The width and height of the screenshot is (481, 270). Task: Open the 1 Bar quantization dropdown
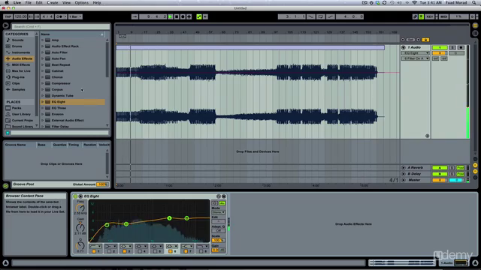tap(75, 16)
